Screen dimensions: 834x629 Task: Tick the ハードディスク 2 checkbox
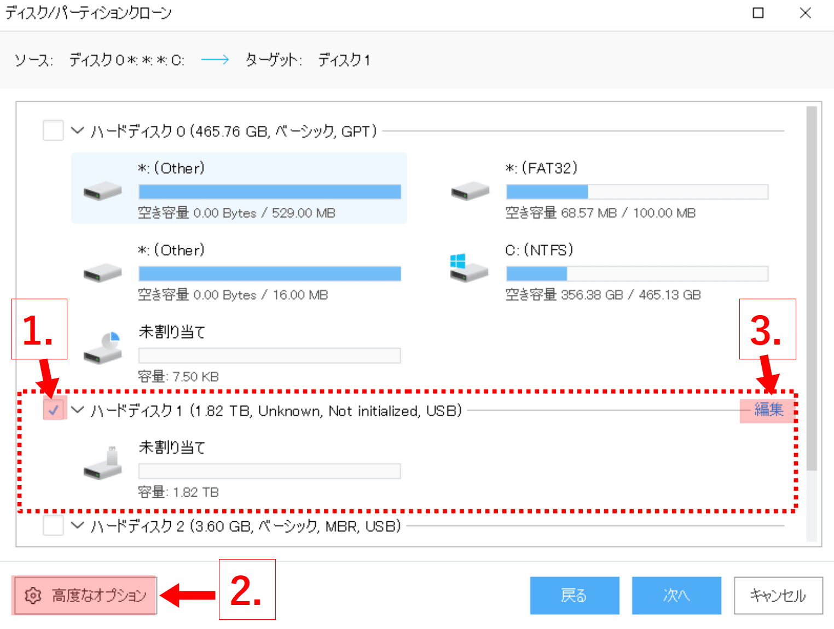53,526
